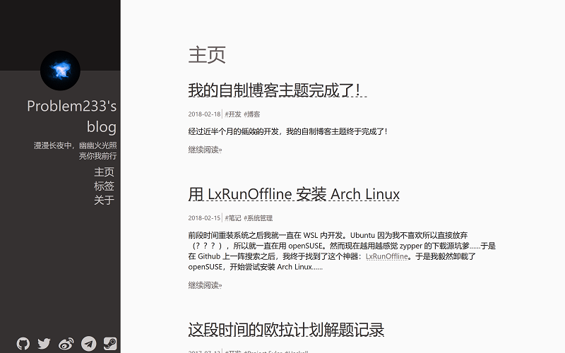565x353 pixels.
Task: Follow the LxRunOffline link in the excerpt
Action: point(386,257)
